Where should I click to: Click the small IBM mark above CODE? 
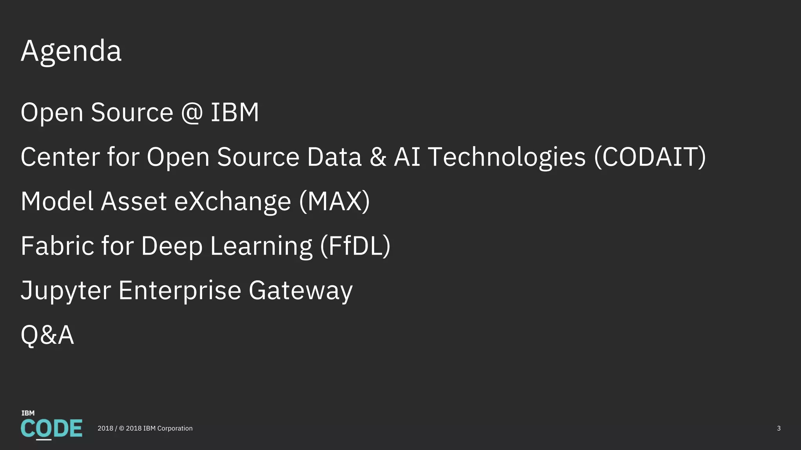pyautogui.click(x=28, y=413)
